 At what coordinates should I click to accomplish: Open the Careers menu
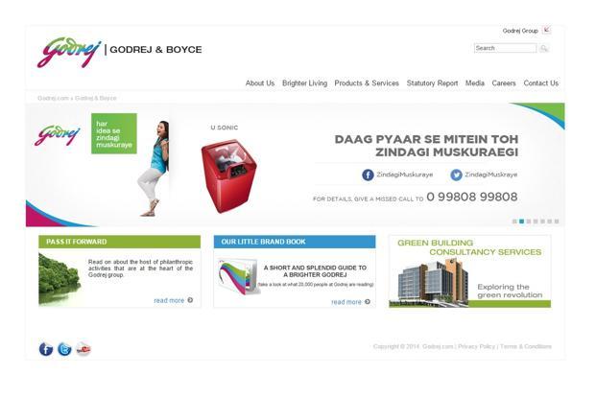click(x=504, y=83)
